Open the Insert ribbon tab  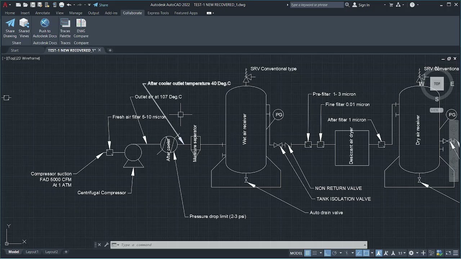pos(25,13)
